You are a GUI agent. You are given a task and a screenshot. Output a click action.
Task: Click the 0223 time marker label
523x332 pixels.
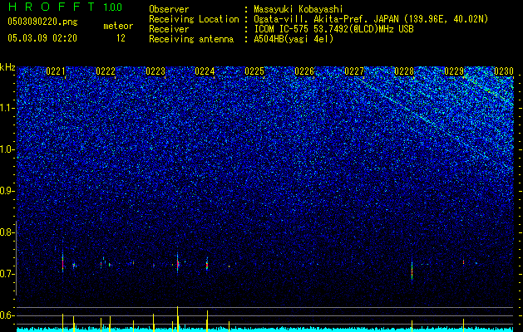pos(155,71)
